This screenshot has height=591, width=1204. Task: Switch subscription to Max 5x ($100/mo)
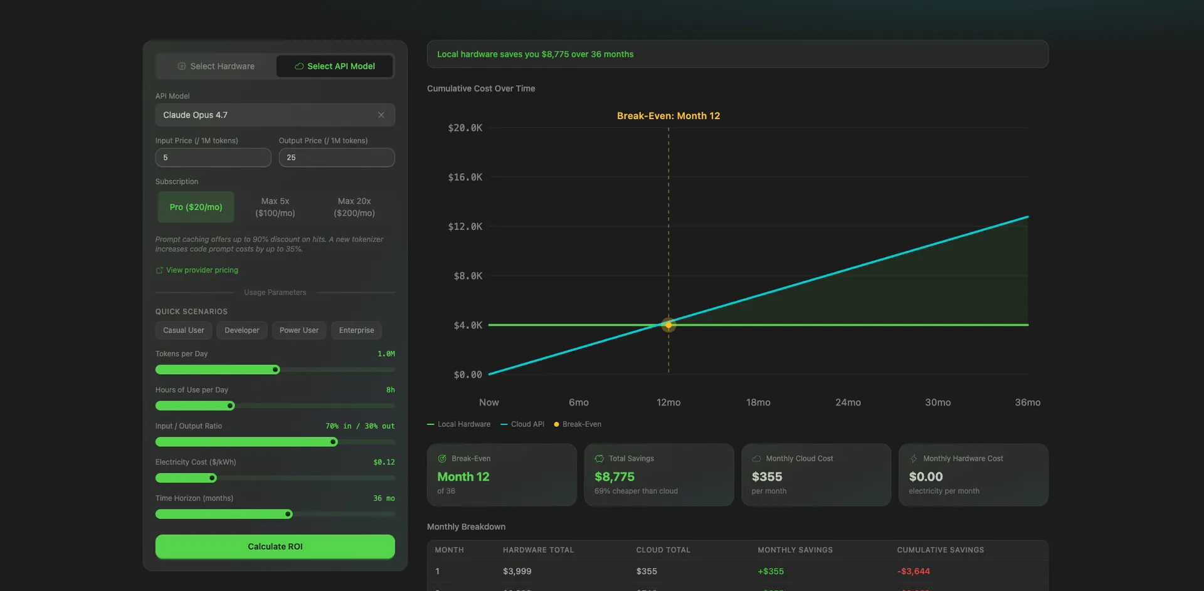275,207
